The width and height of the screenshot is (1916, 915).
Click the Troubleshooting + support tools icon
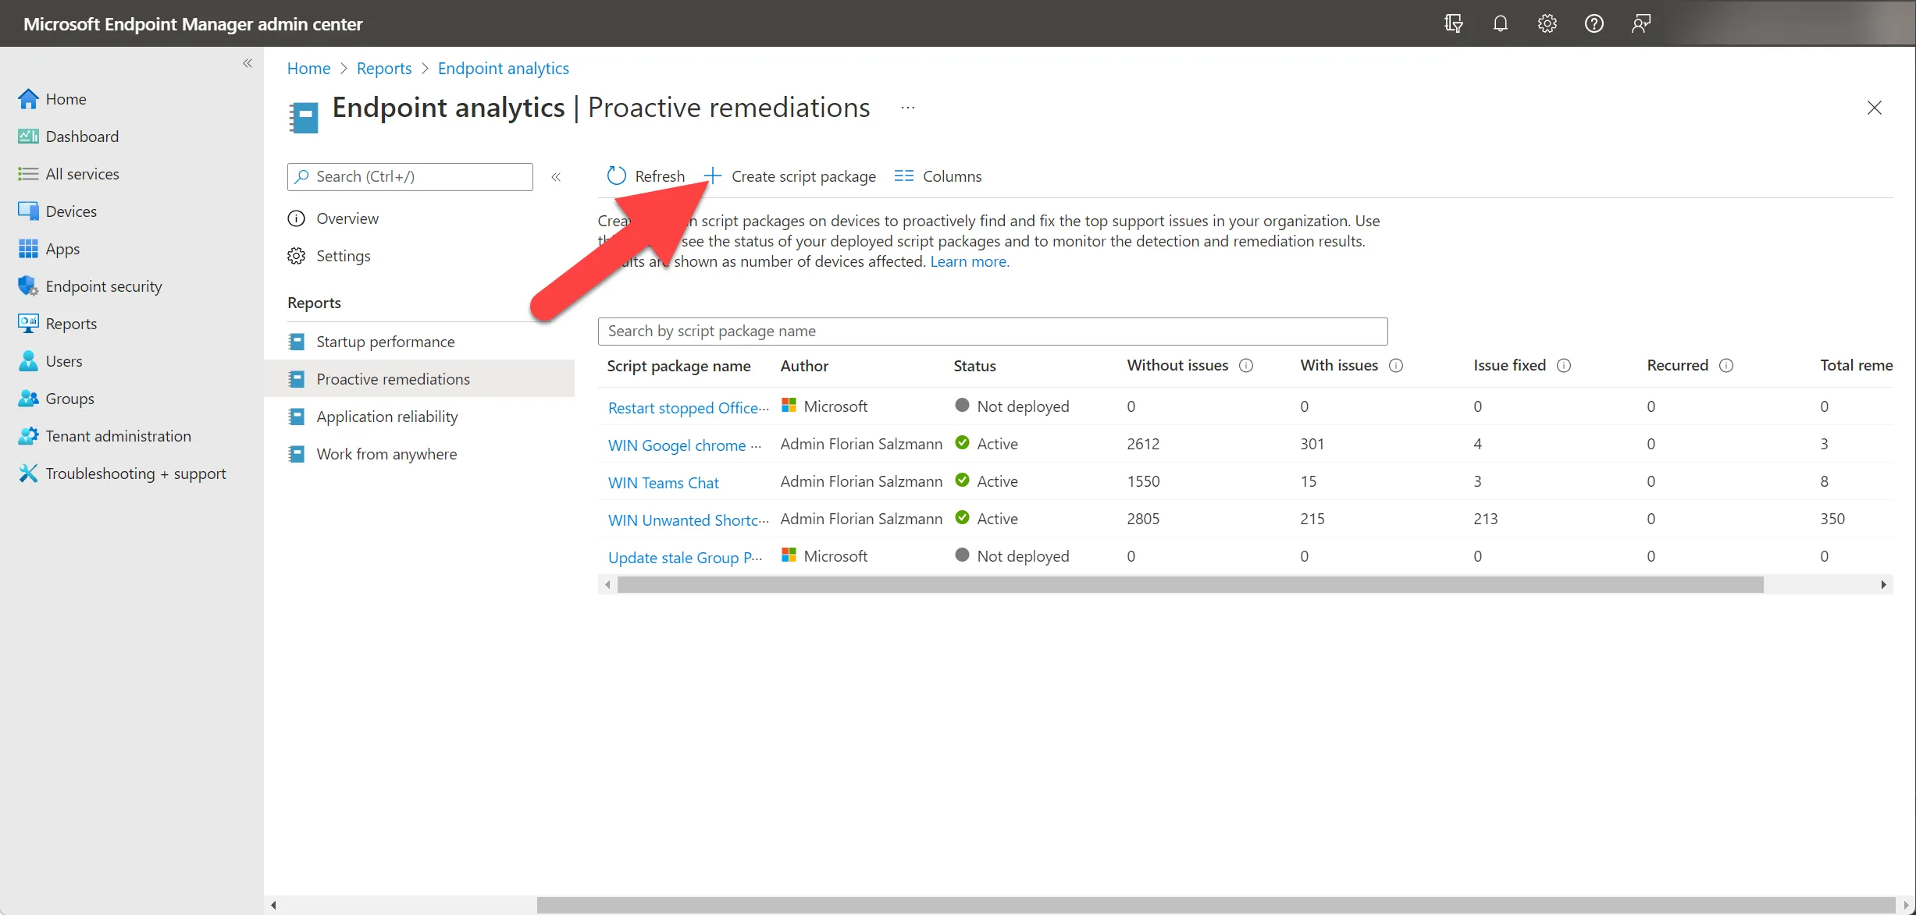tap(28, 473)
